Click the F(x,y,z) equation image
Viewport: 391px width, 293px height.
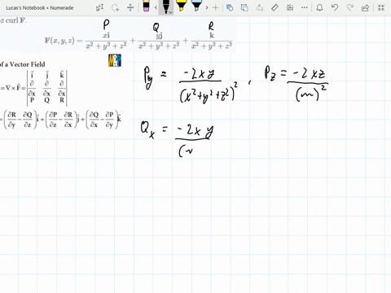click(138, 41)
